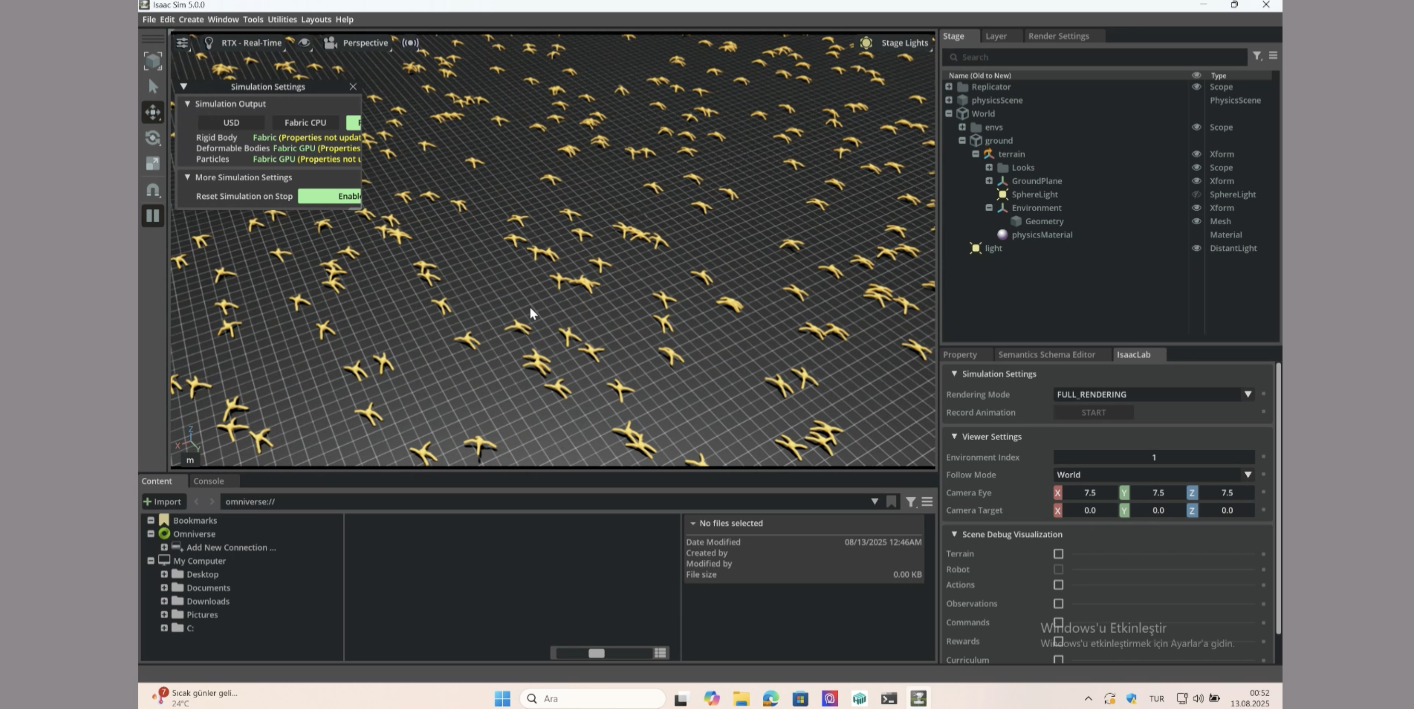Click the camera icon beside Perspective
The image size is (1414, 709).
tap(330, 43)
